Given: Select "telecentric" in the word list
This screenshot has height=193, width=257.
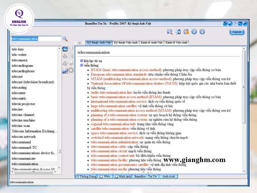Looking at the screenshot, I should tap(19, 98).
